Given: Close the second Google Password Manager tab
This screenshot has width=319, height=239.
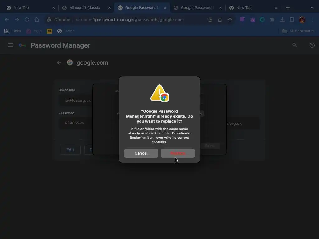Looking at the screenshot, I should coord(220,8).
